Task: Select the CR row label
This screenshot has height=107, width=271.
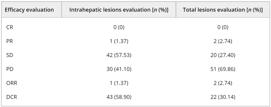Action: (x=10, y=27)
